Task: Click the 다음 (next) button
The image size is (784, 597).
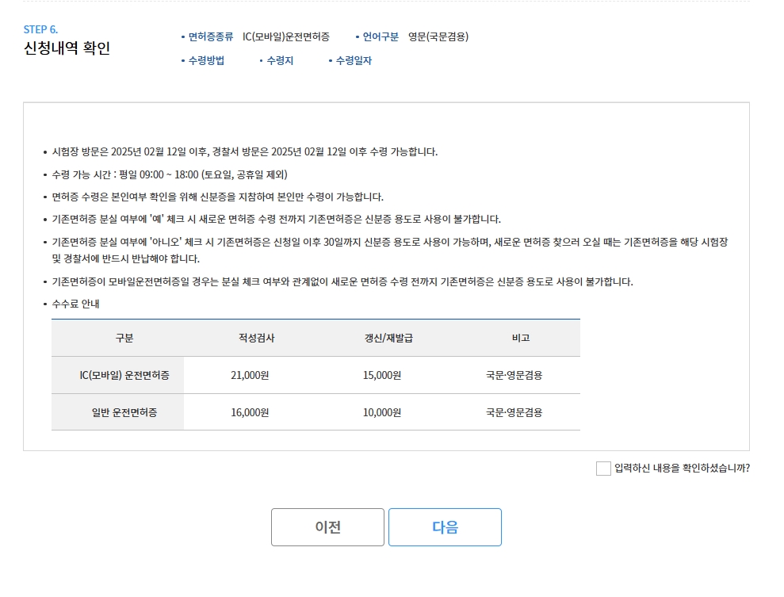Action: pos(445,527)
